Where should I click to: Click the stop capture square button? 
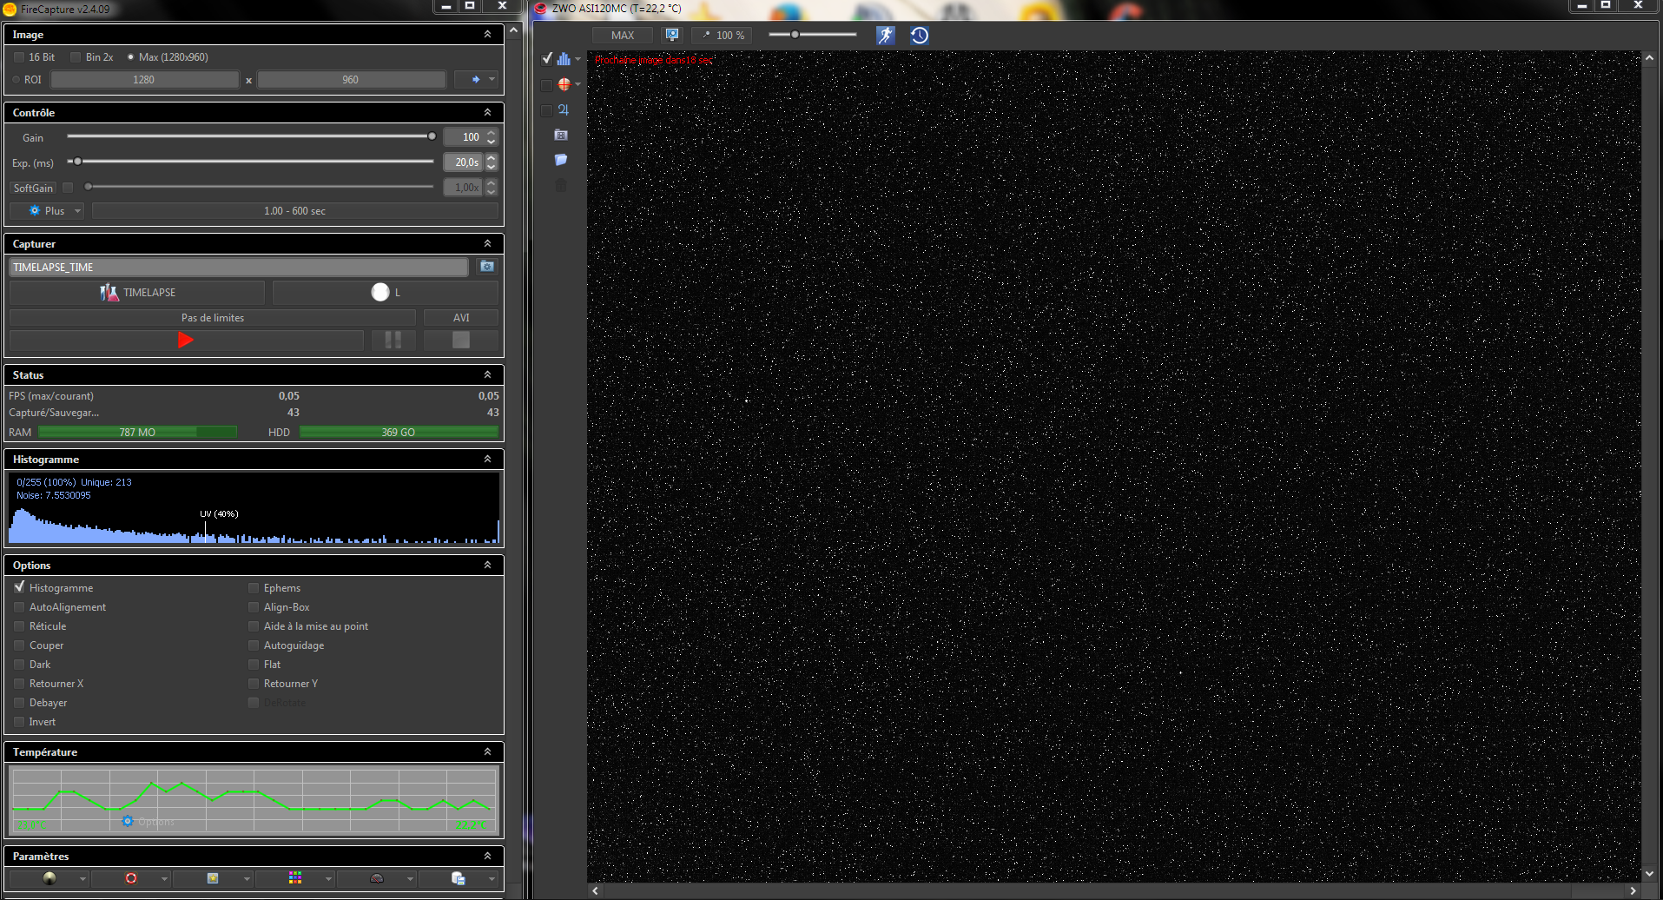point(461,340)
